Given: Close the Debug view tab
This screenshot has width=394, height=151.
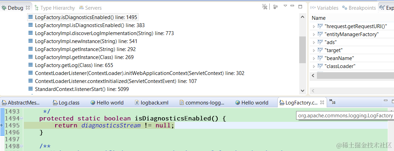Looking at the screenshot, I should (28, 8).
